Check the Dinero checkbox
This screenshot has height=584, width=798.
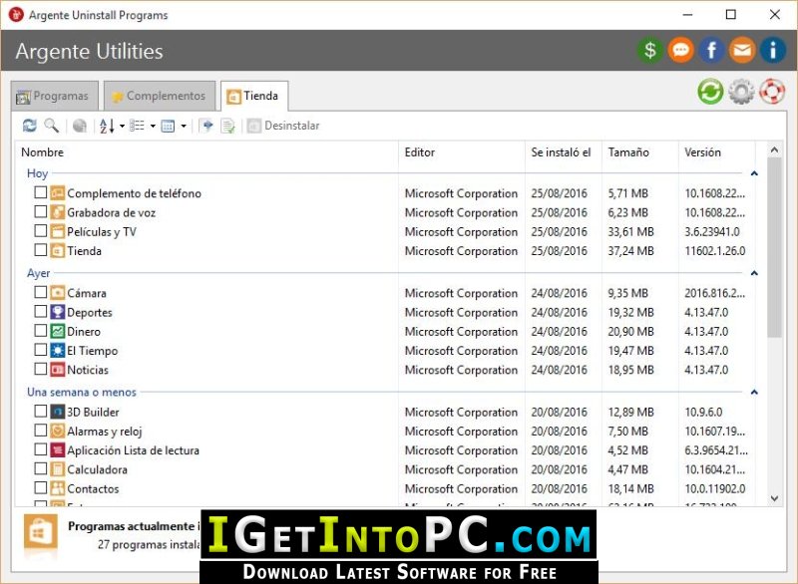(41, 331)
